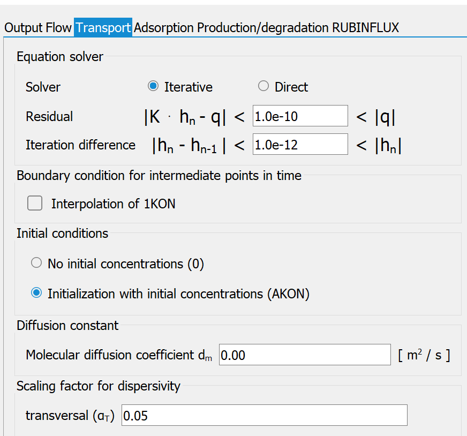Image resolution: width=467 pixels, height=436 pixels.
Task: Go to the RUBINFLUX tab
Action: coord(365,28)
